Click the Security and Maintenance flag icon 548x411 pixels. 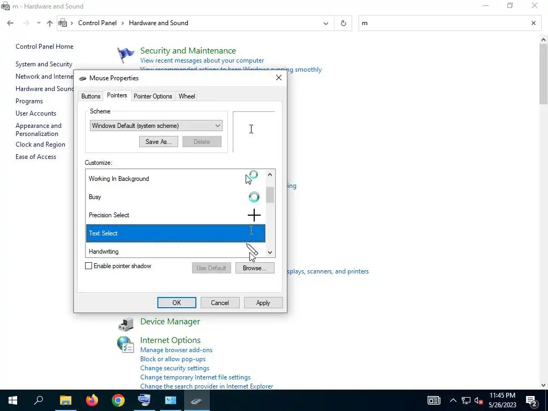125,55
